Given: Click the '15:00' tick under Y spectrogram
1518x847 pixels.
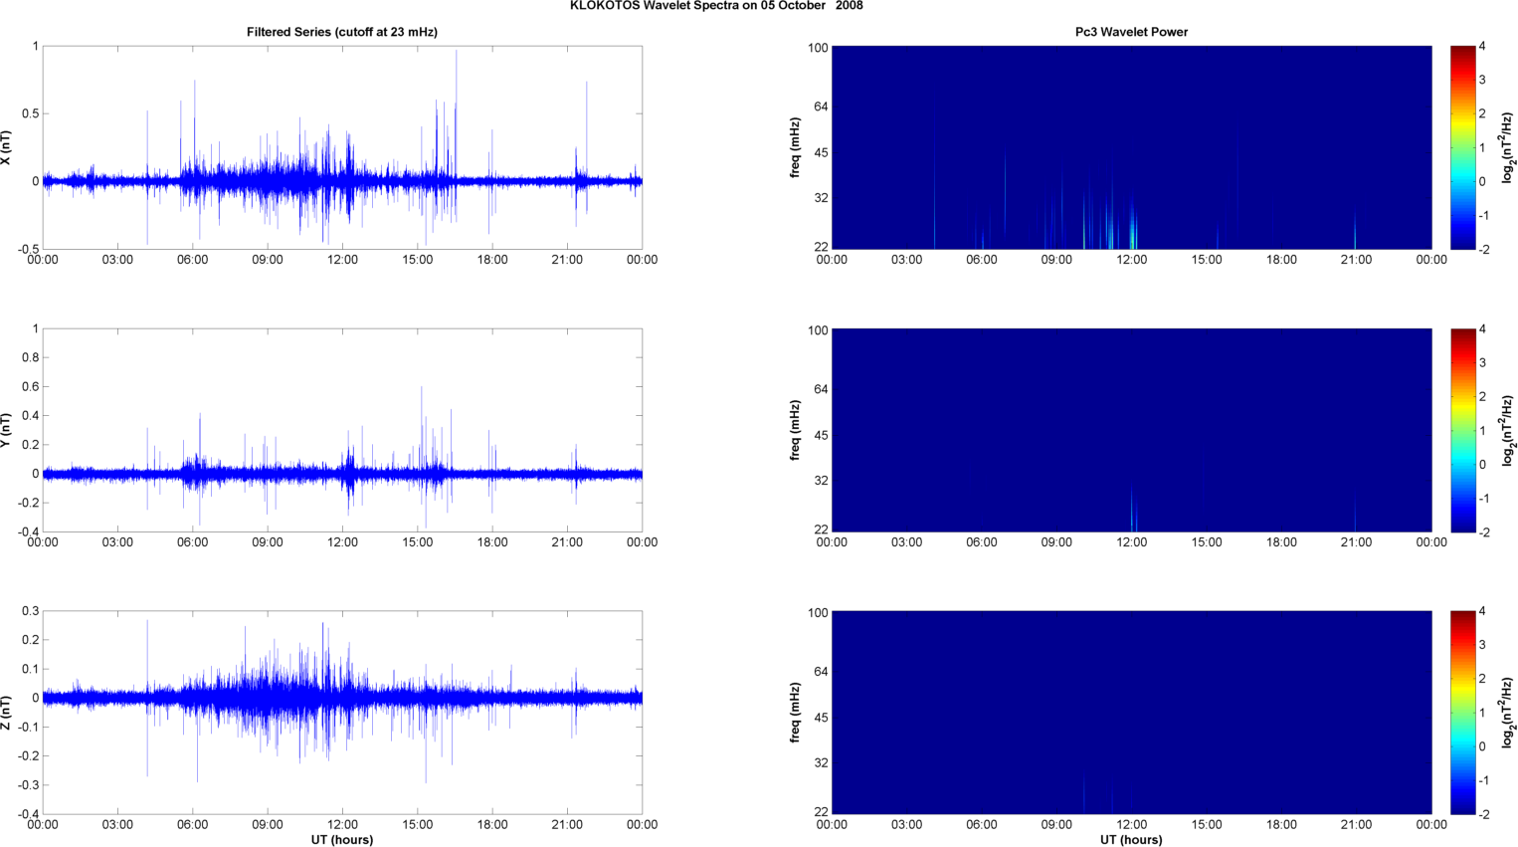Looking at the screenshot, I should coord(1206,542).
